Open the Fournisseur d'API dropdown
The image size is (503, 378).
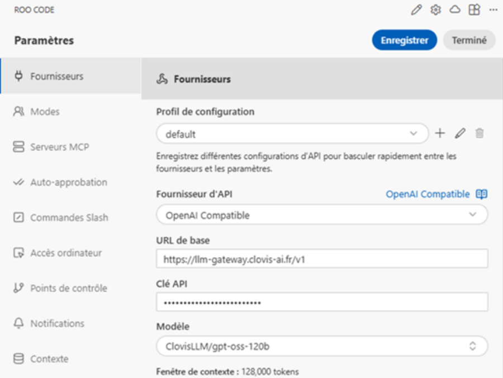(x=322, y=215)
